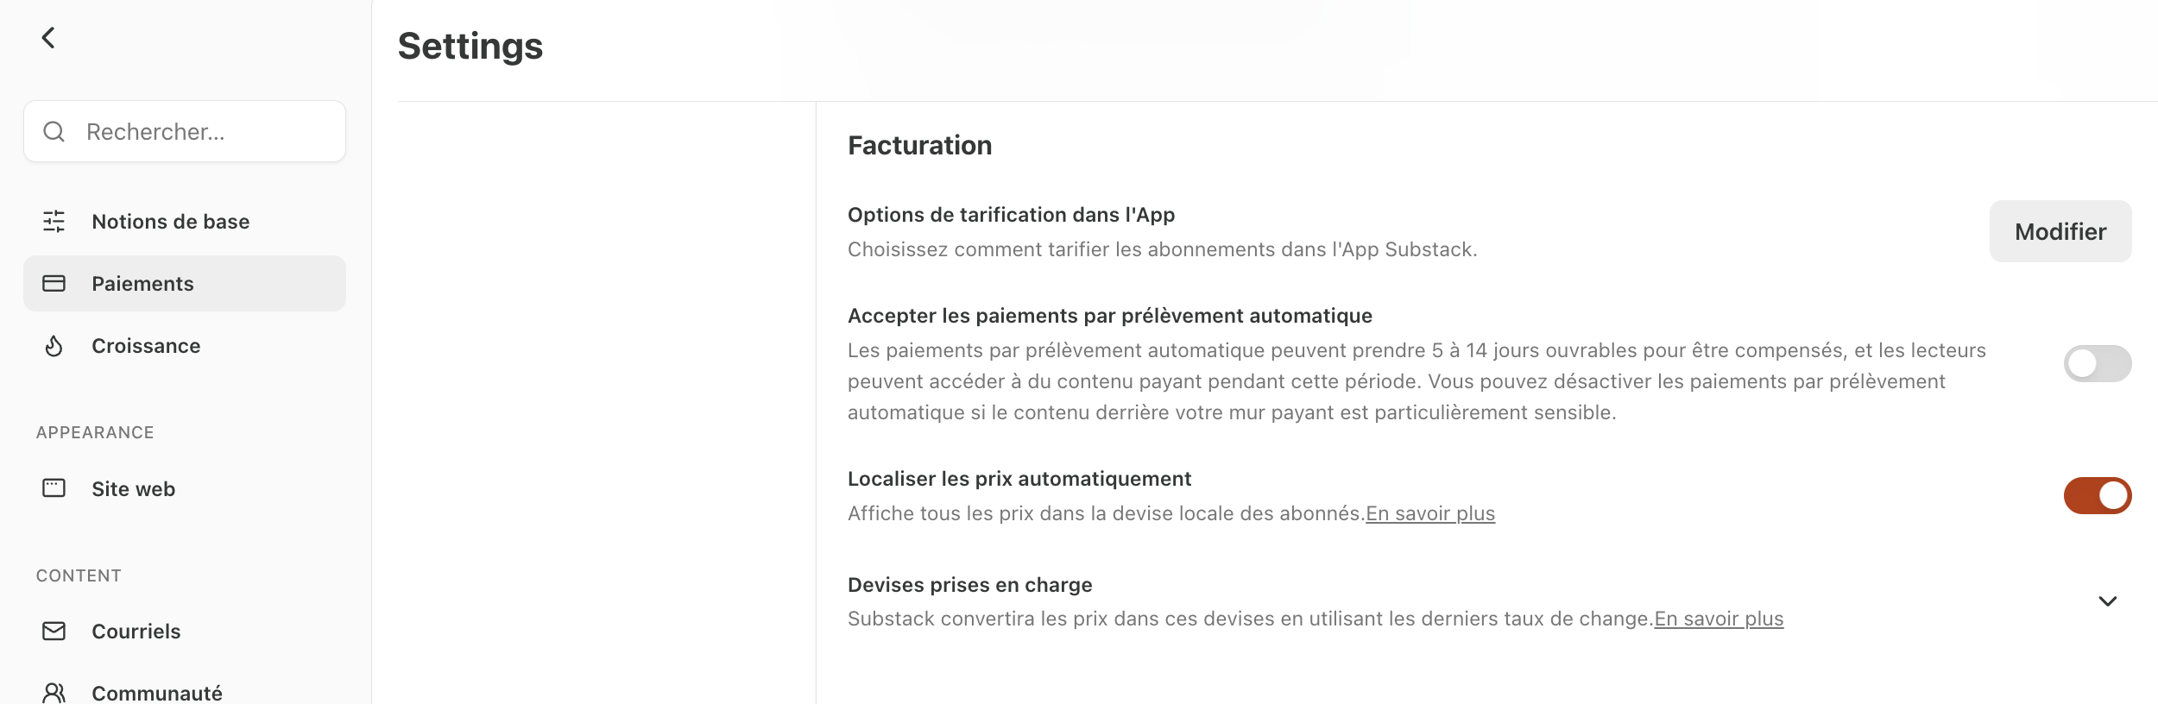The height and width of the screenshot is (704, 2158).
Task: Expand Devises prises en charge chevron
Action: (2107, 601)
